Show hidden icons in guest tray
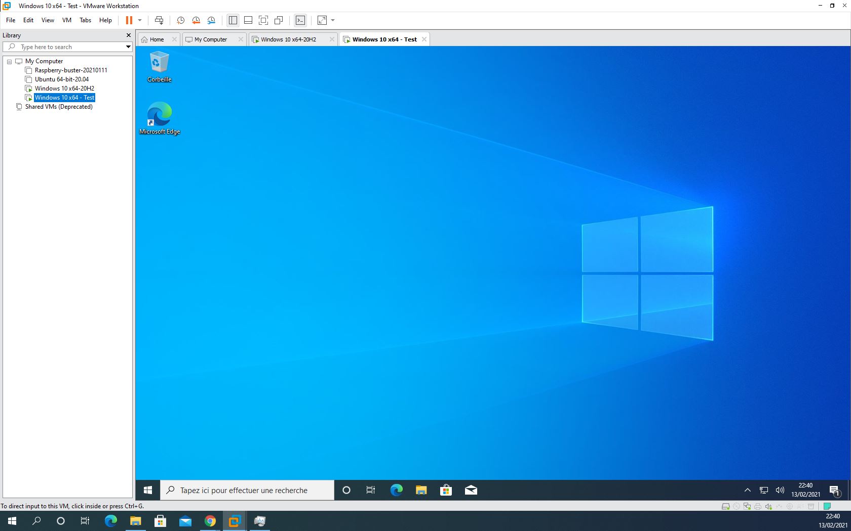Screen dimensions: 851x531 tap(748, 490)
